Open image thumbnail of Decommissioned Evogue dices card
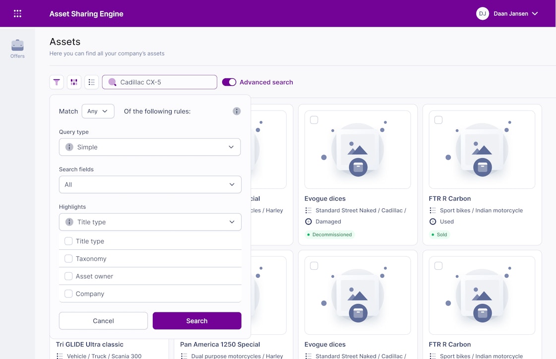Viewport: 556px width, 359px height. click(x=358, y=150)
